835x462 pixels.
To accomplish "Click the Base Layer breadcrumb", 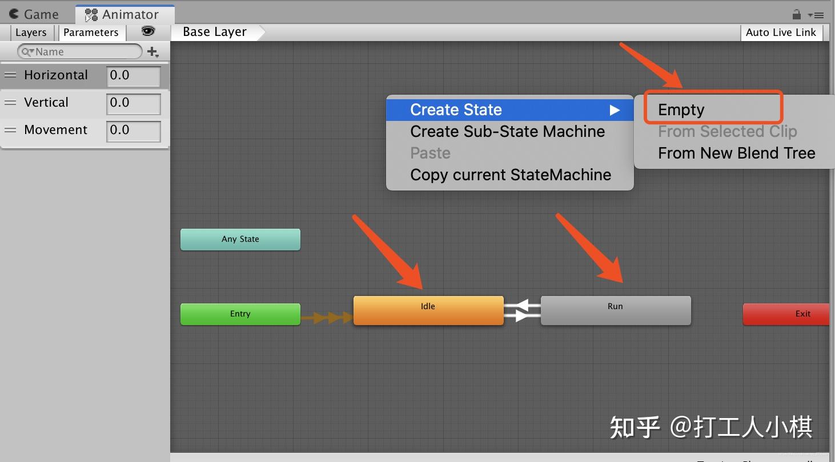I will tap(214, 32).
